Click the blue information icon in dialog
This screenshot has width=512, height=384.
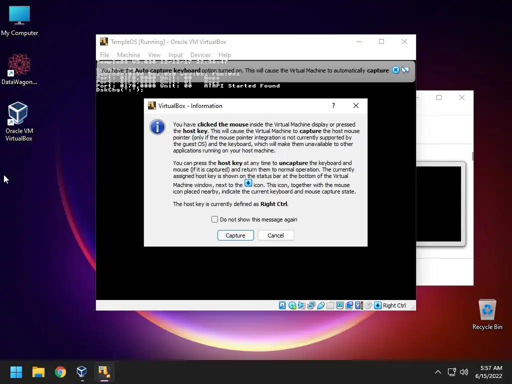pyautogui.click(x=157, y=127)
